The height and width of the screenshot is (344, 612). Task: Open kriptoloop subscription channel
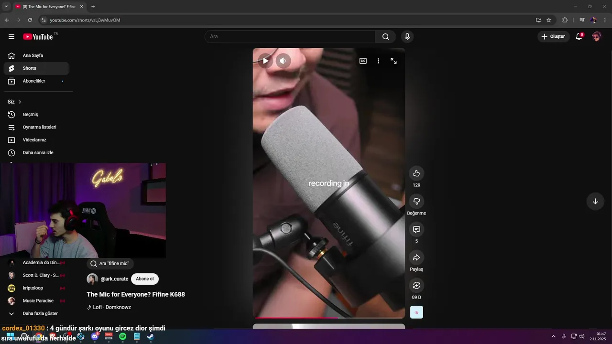point(36,288)
